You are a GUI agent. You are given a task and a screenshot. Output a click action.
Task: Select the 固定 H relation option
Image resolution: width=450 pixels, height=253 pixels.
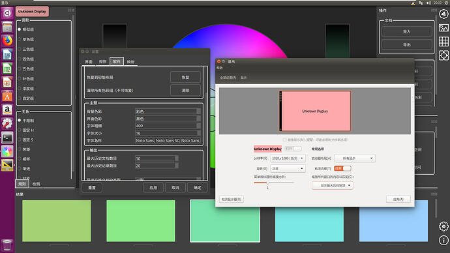[26, 130]
